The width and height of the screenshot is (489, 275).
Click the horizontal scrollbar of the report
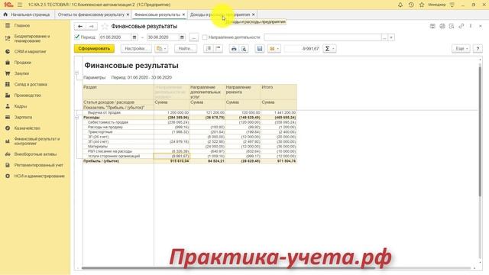click(228, 268)
